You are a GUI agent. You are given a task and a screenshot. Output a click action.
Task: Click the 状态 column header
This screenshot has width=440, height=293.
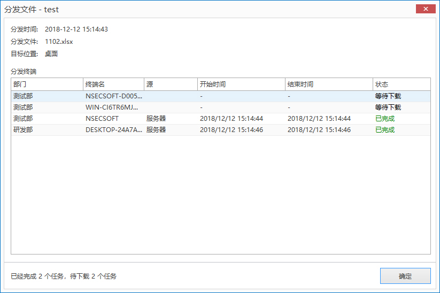click(x=401, y=84)
